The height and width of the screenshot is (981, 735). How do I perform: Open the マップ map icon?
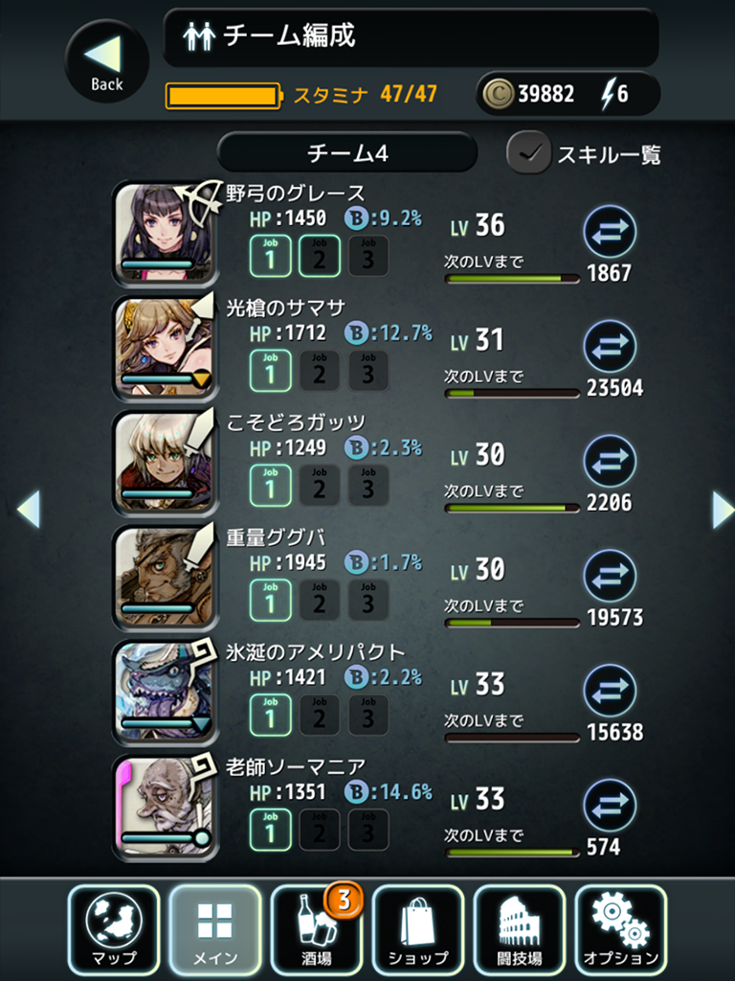click(x=114, y=929)
